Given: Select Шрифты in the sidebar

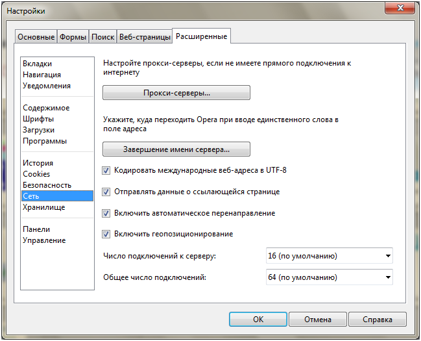Looking at the screenshot, I should [x=38, y=119].
